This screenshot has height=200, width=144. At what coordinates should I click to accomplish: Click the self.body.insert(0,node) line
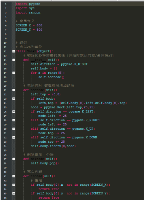53,146
